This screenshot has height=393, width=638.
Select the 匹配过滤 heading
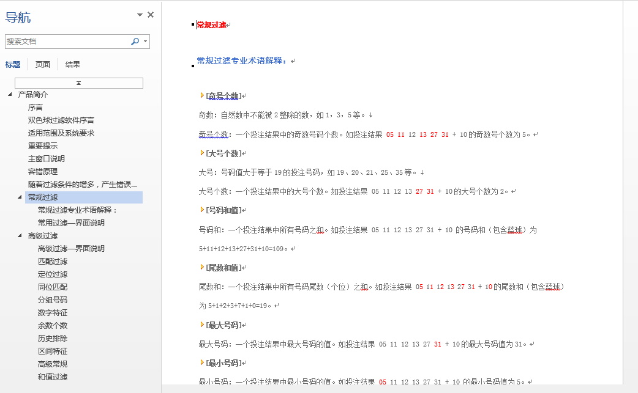[x=53, y=262]
